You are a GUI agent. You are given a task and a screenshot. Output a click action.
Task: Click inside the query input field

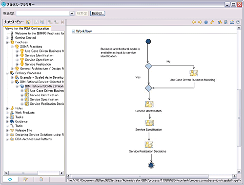coord(43,14)
